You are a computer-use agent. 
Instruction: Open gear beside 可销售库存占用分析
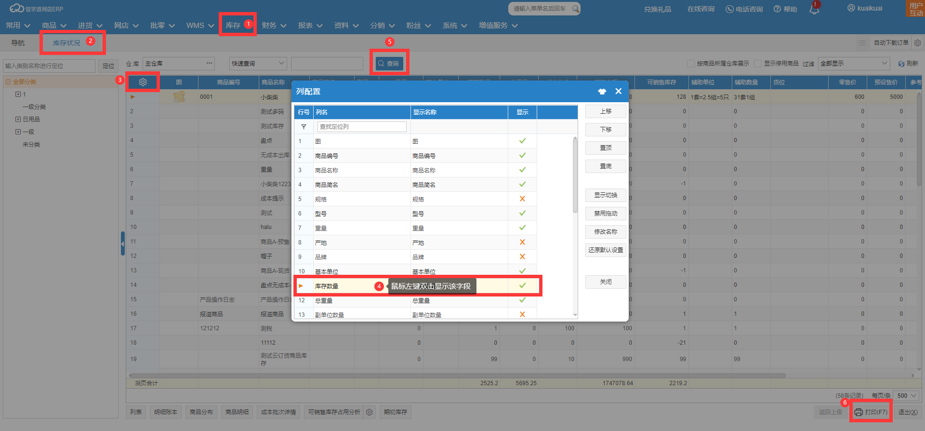pyautogui.click(x=370, y=412)
